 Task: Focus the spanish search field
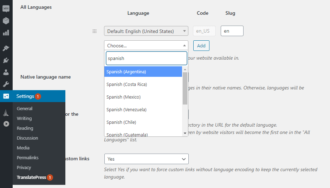(x=147, y=58)
